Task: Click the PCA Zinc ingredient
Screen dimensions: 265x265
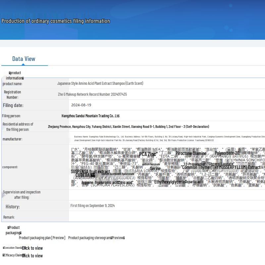Action: [x=148, y=154]
